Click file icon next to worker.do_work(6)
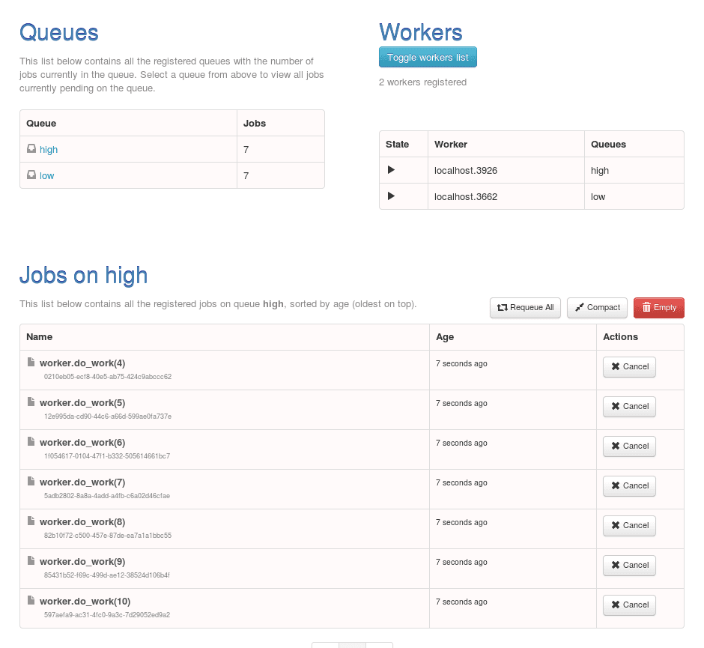The width and height of the screenshot is (704, 648). [x=31, y=441]
